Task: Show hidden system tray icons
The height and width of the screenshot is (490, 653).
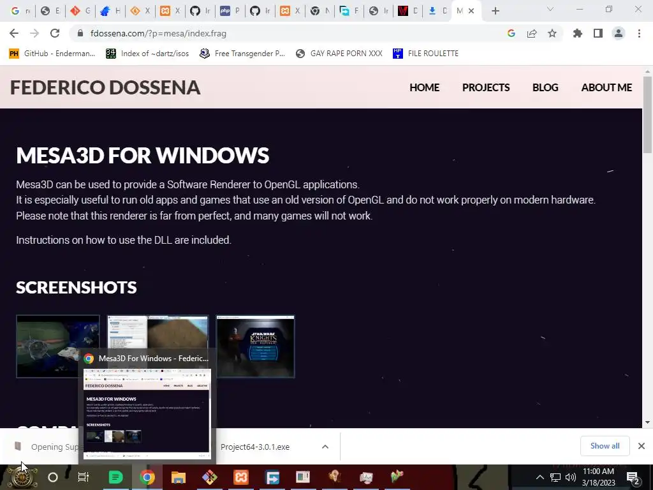Action: (539, 477)
